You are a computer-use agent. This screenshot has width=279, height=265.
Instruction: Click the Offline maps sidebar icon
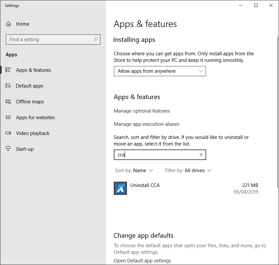click(9, 102)
